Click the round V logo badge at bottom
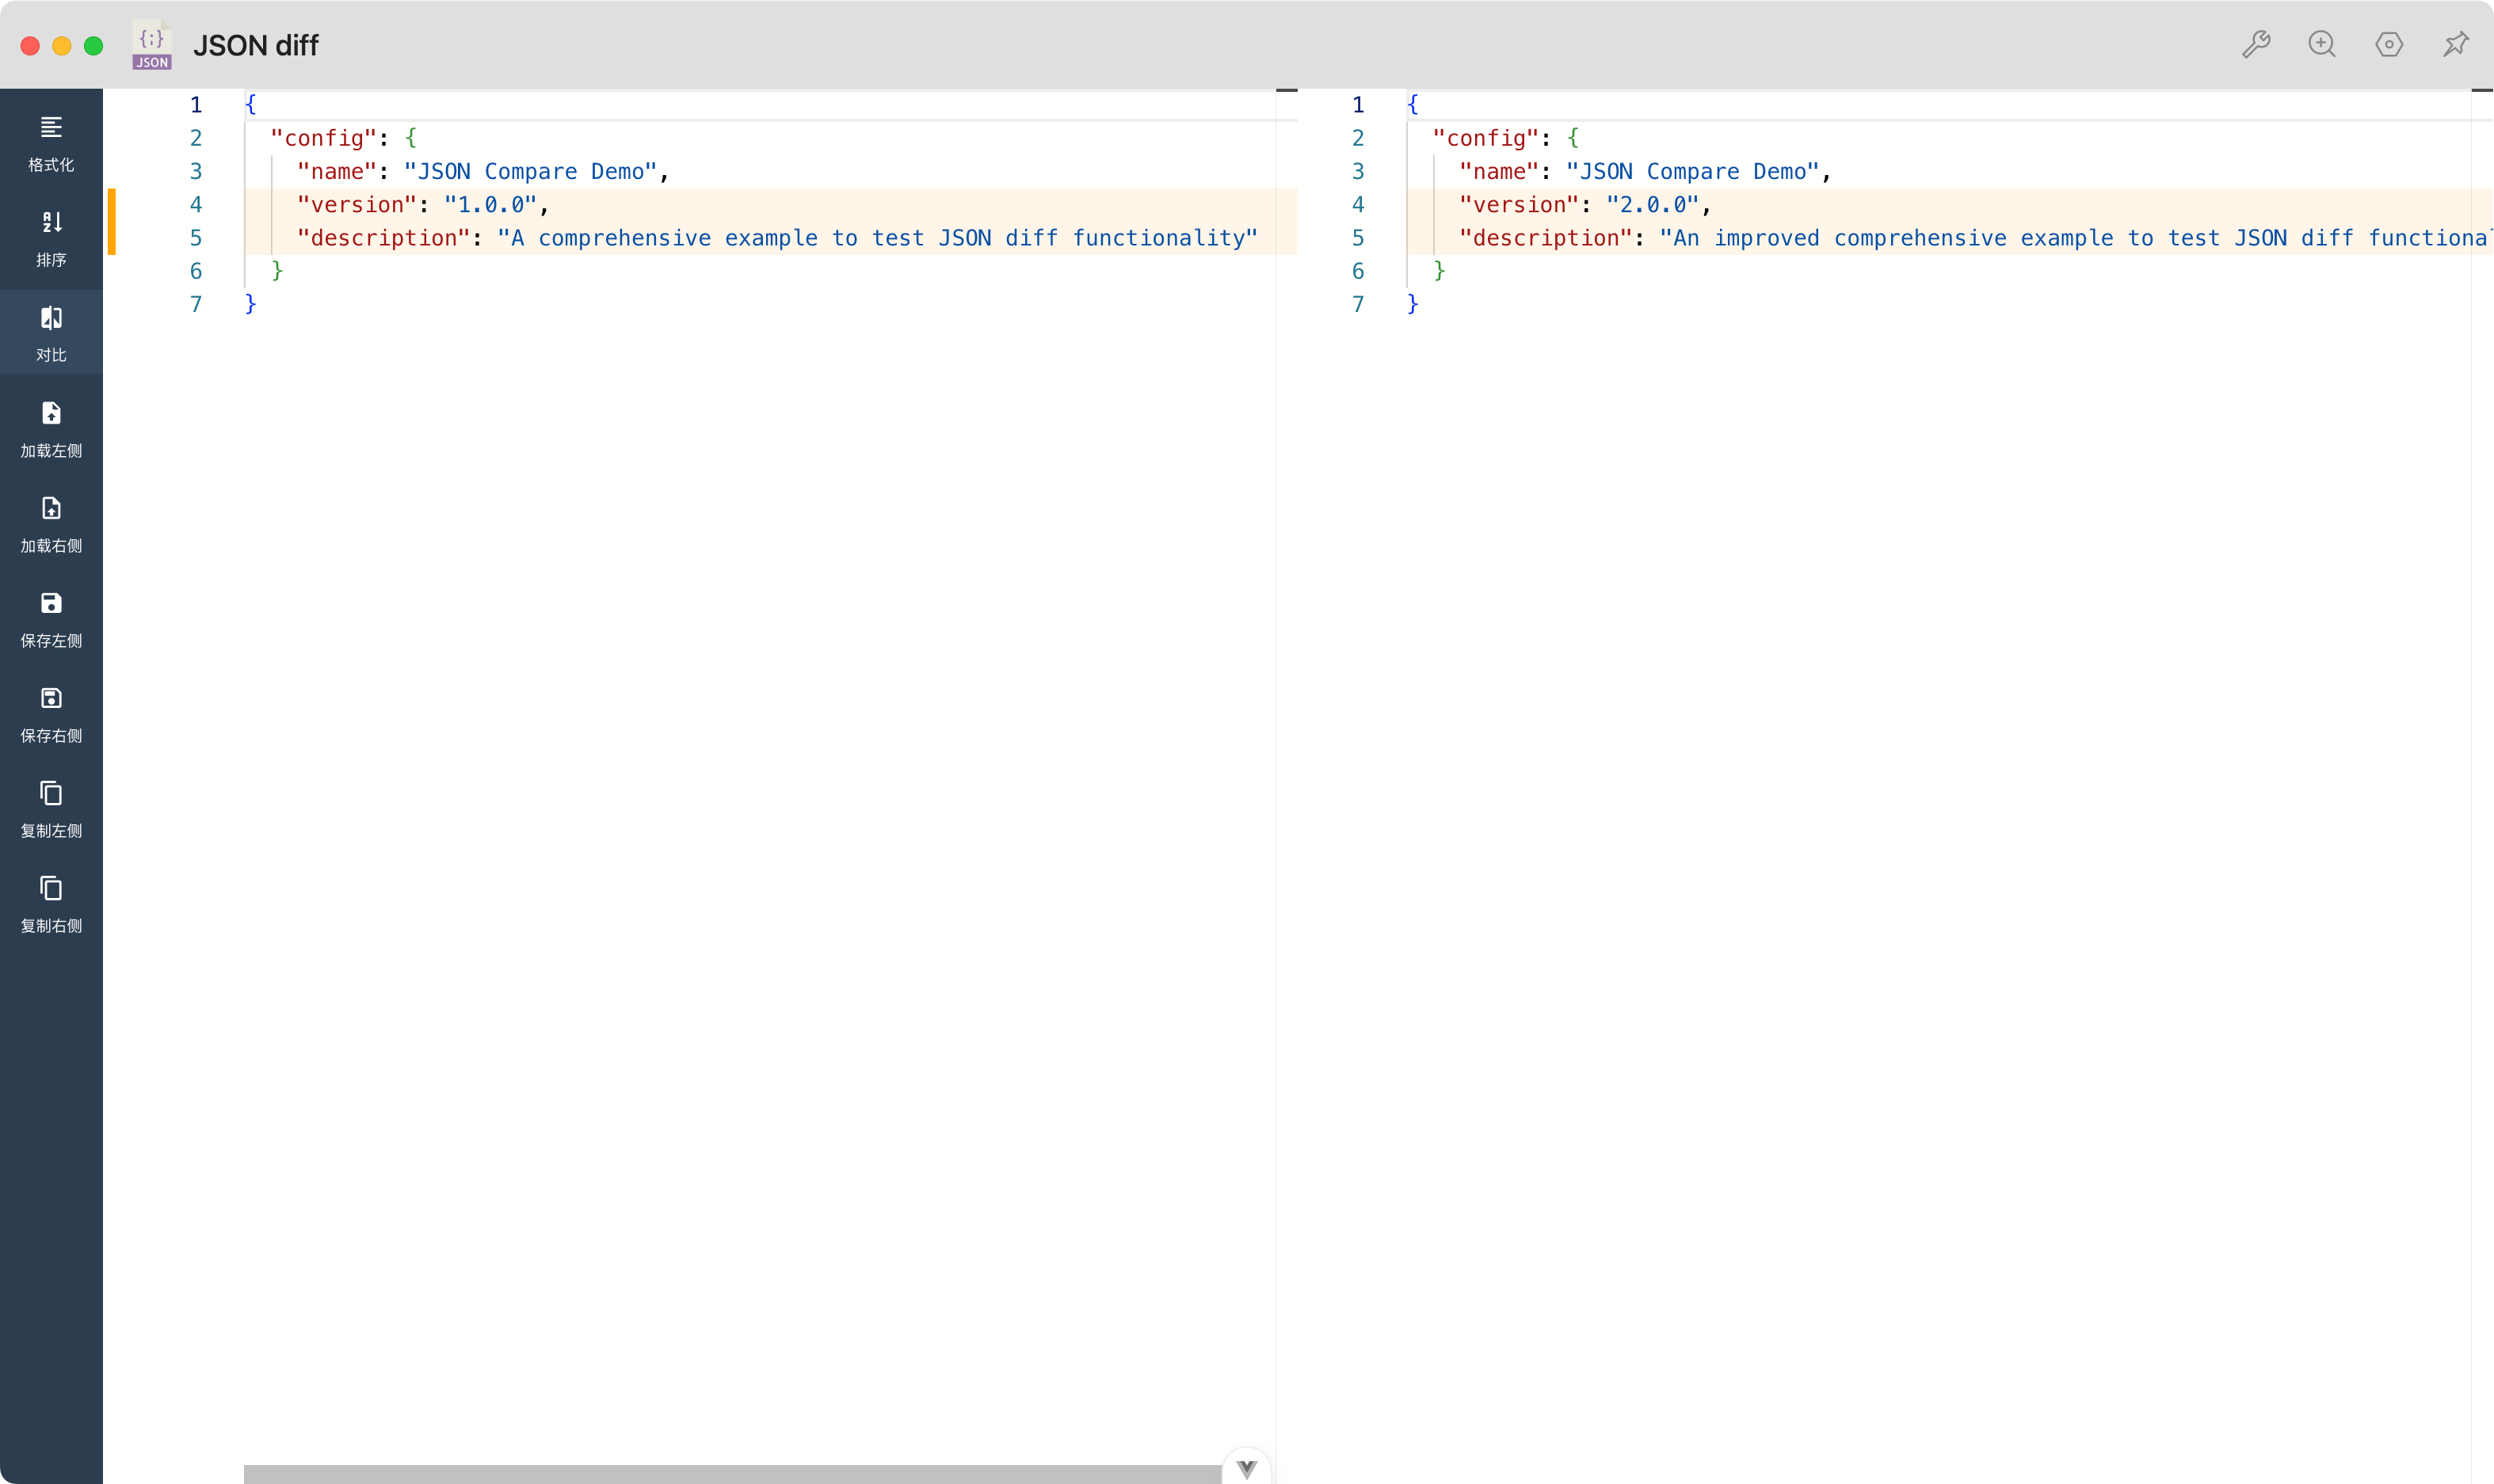The height and width of the screenshot is (1484, 2494). (1246, 1468)
